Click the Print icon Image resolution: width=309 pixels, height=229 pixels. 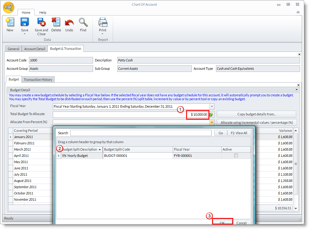click(x=103, y=23)
